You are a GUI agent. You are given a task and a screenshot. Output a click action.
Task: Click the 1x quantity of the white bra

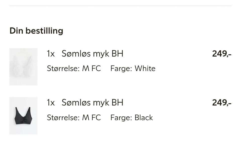click(x=51, y=54)
